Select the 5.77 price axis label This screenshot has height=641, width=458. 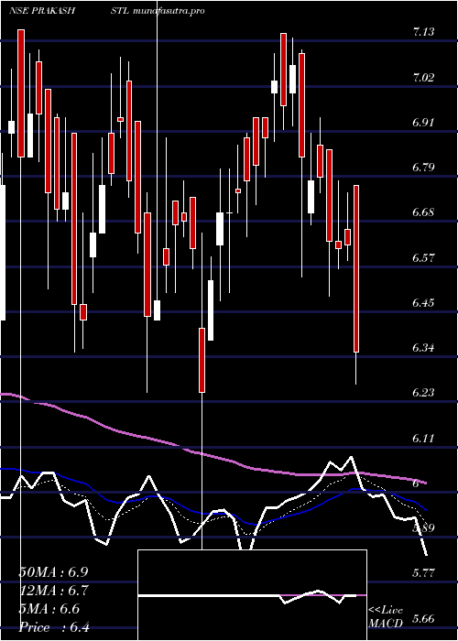coord(423,573)
